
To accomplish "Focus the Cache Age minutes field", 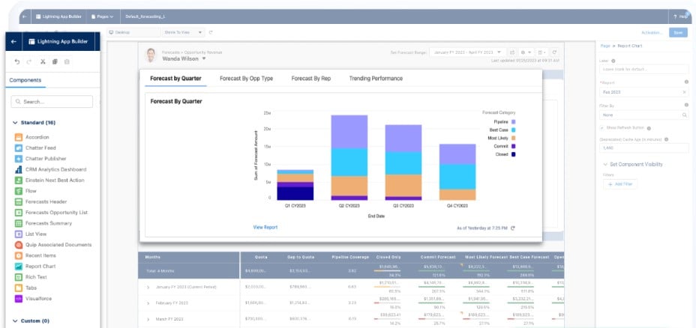I will [x=643, y=148].
